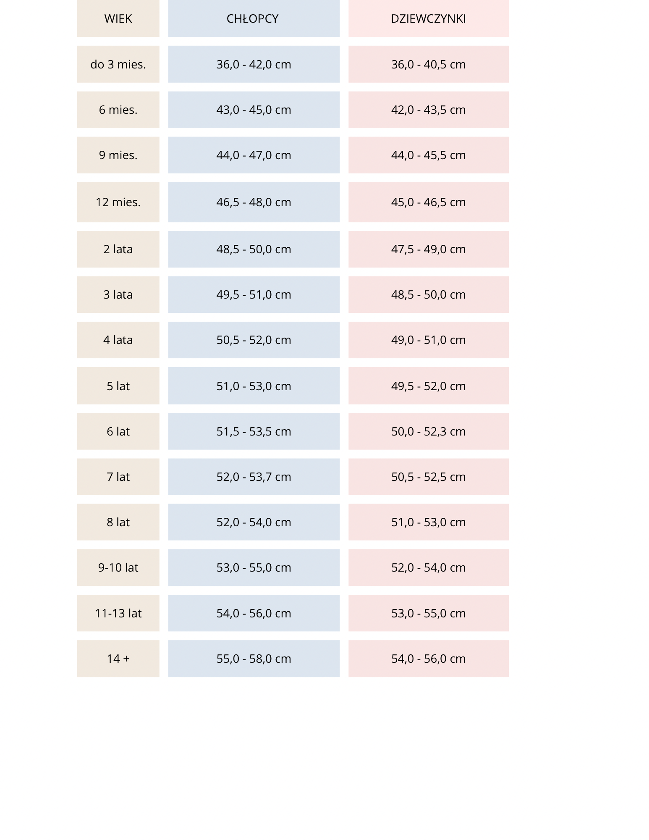Click the CHŁOPCY column header

click(254, 19)
